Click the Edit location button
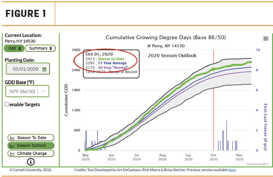Viewport: 273px width, 177px height. [x=14, y=49]
